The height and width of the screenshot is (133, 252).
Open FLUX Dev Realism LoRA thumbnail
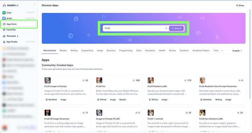[x=202, y=113]
